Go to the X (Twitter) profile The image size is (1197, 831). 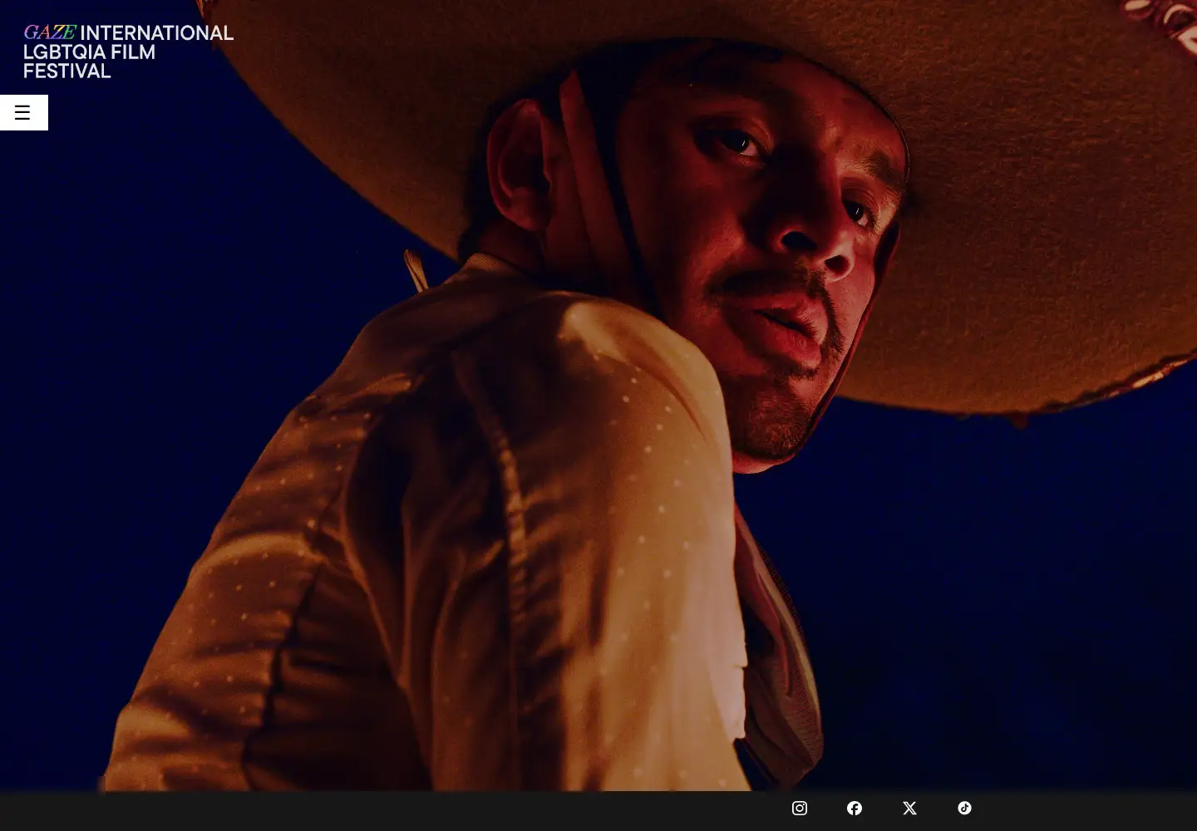tap(909, 808)
